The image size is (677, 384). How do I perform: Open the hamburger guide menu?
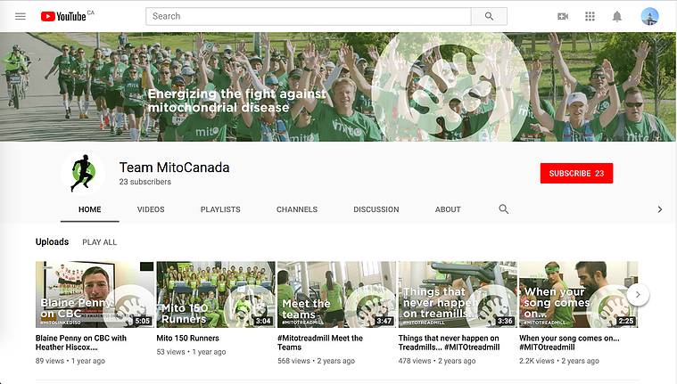pyautogui.click(x=21, y=16)
